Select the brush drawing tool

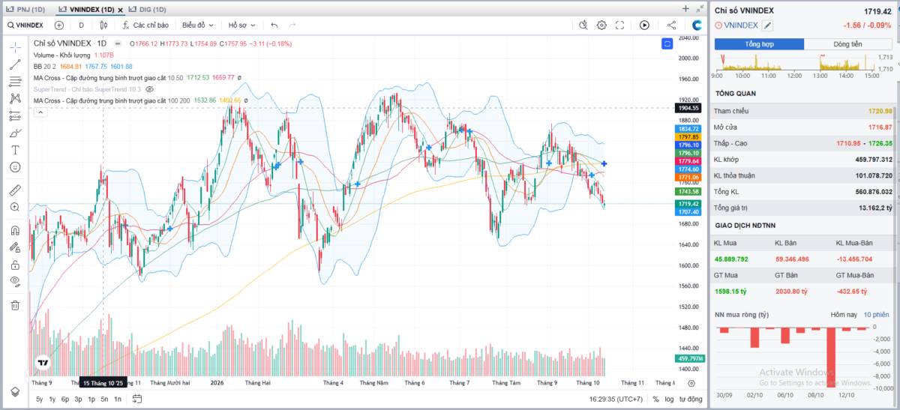tap(15, 133)
